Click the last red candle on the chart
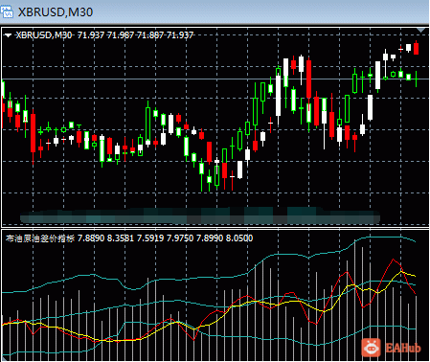 pos(416,48)
